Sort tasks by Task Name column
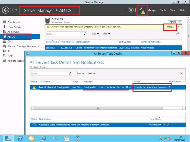The height and width of the screenshot is (142, 190). point(45,81)
